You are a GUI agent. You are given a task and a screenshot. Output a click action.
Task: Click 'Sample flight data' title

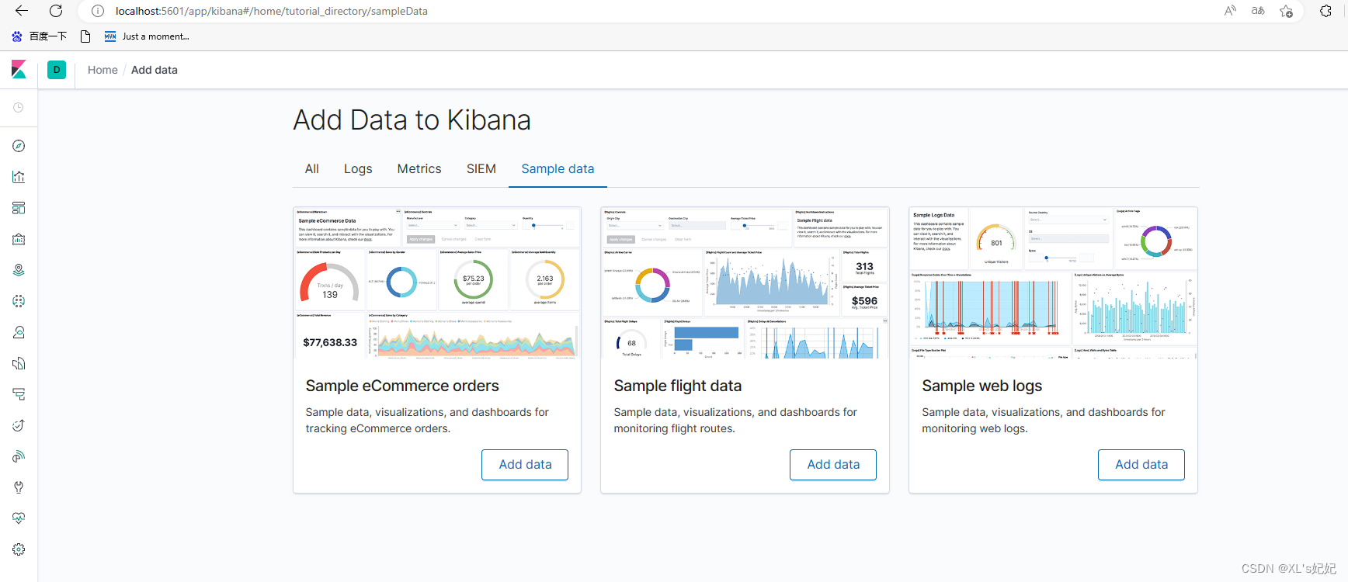click(678, 386)
